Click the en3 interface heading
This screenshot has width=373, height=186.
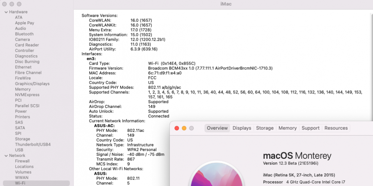(91, 59)
